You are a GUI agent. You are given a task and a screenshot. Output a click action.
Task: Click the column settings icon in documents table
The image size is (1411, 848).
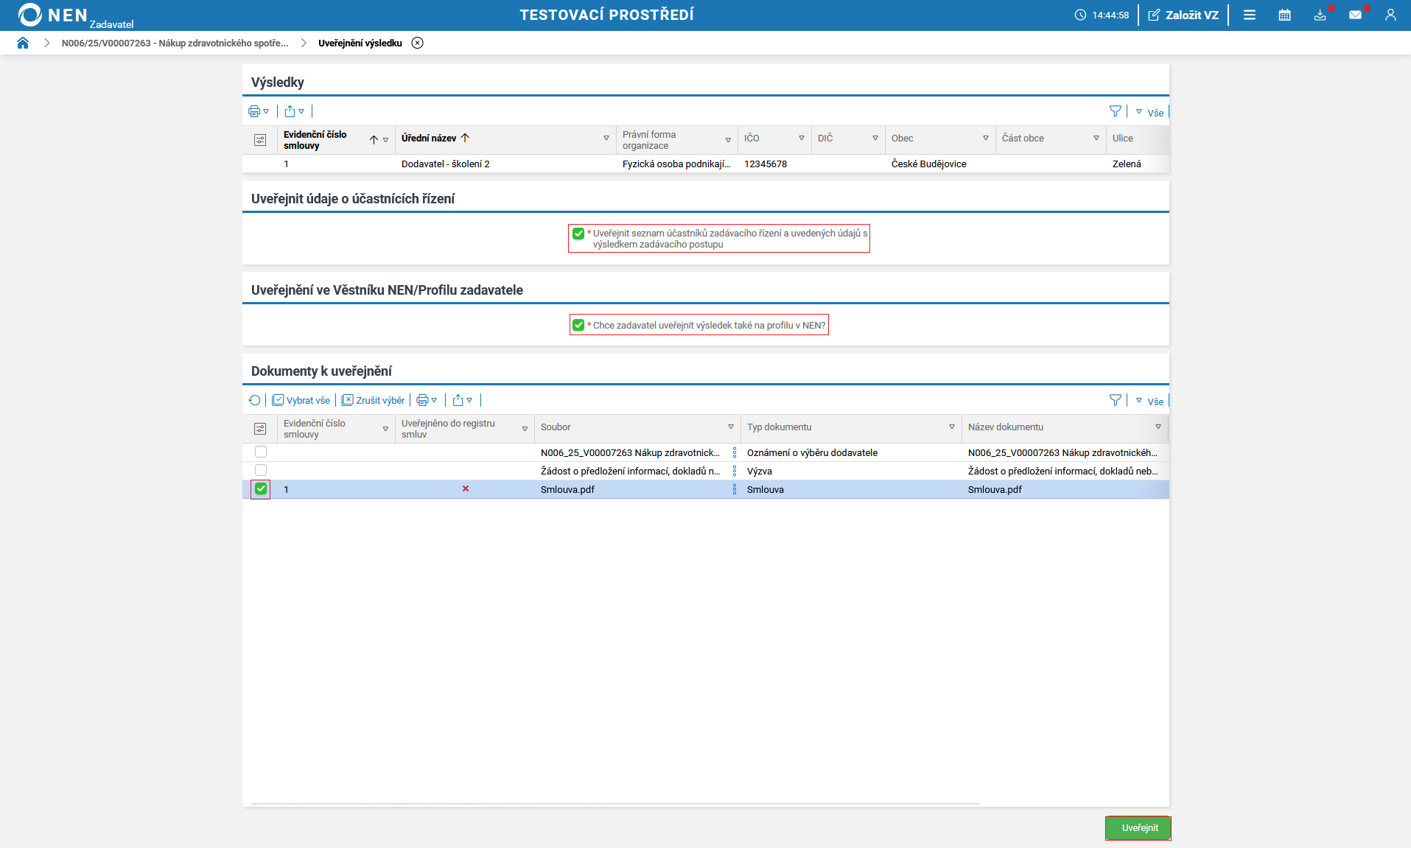(x=260, y=428)
